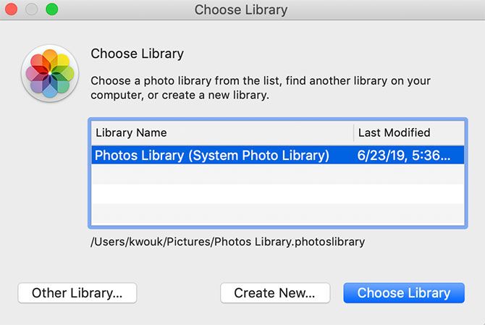Minimize the dialog with the yellow button
Image resolution: width=485 pixels, height=325 pixels.
tap(33, 9)
